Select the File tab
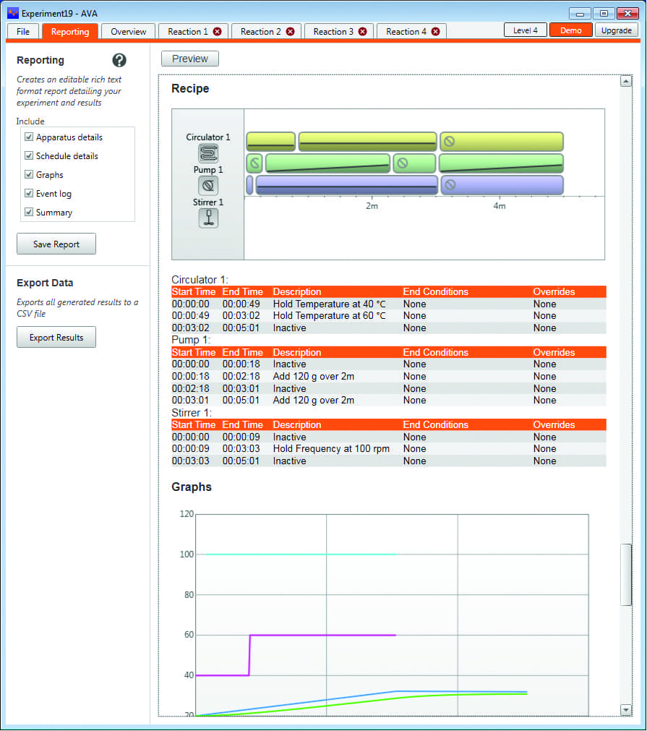The height and width of the screenshot is (731, 647). pyautogui.click(x=22, y=31)
